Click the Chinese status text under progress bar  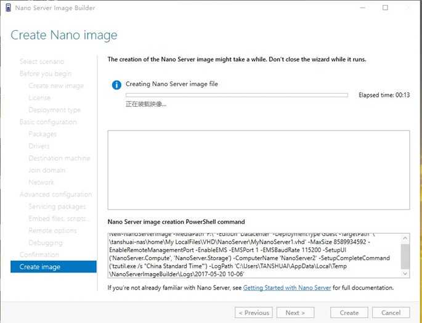coord(146,104)
